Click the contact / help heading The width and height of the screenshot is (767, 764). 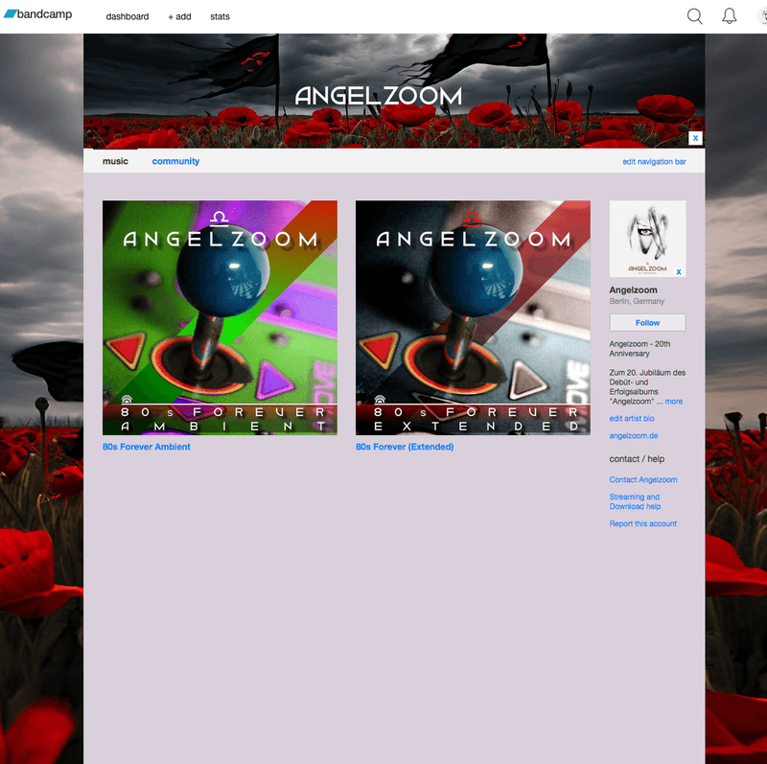[637, 459]
